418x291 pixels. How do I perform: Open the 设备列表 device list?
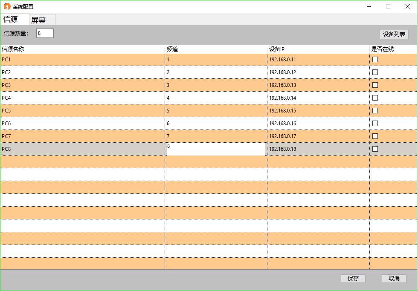pos(394,35)
